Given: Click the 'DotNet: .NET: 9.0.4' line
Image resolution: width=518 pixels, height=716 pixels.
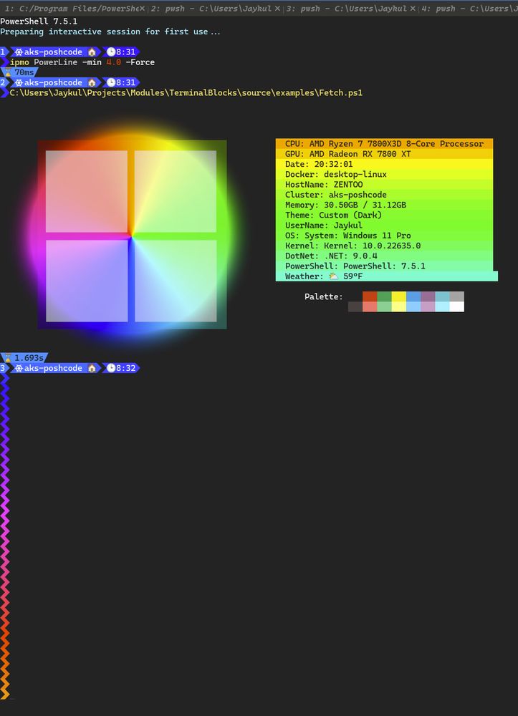Looking at the screenshot, I should 384,256.
